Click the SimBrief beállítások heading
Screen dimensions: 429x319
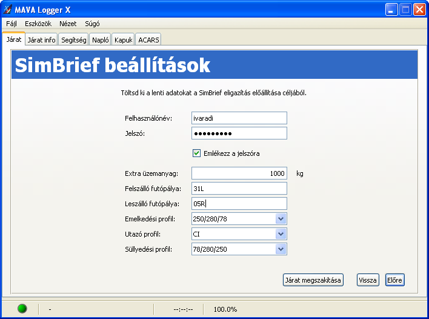pos(113,65)
